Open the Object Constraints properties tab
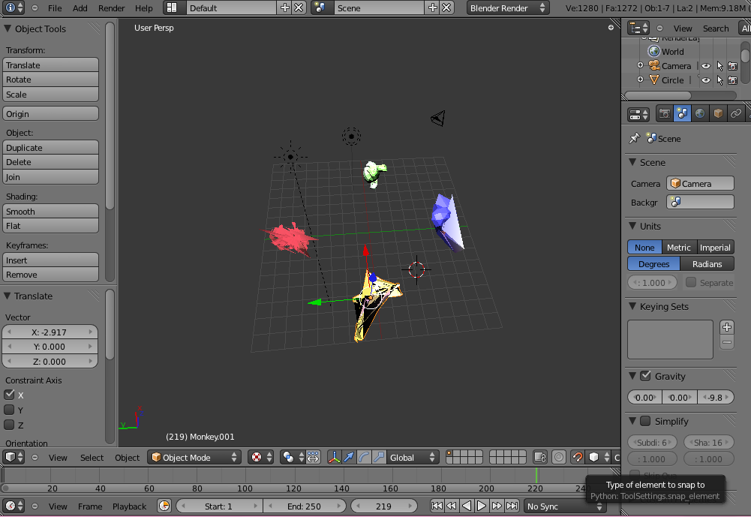The width and height of the screenshot is (751, 517). [x=736, y=113]
